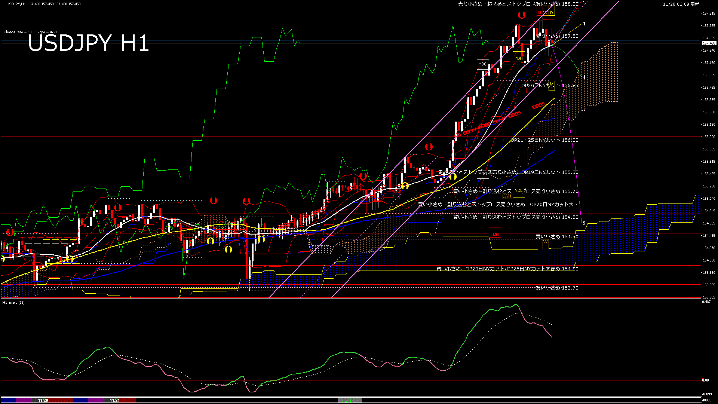This screenshot has width=718, height=404.
Task: Click the wave number 5 projection marker
Action: point(584,223)
